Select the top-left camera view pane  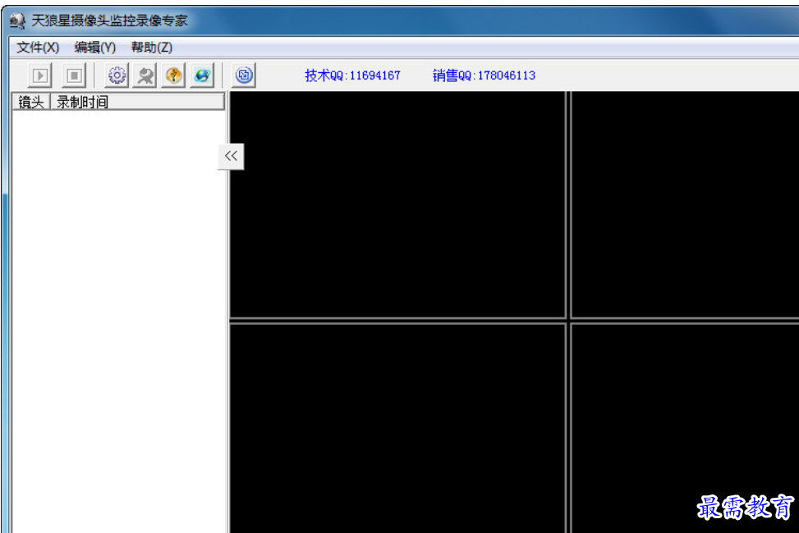tap(397, 205)
